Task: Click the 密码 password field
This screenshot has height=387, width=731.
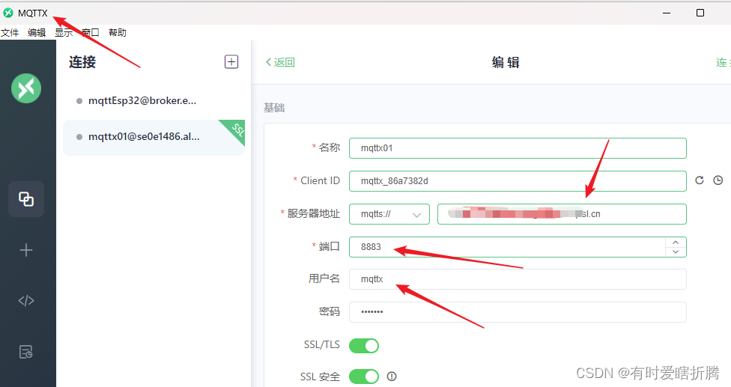Action: click(x=518, y=312)
